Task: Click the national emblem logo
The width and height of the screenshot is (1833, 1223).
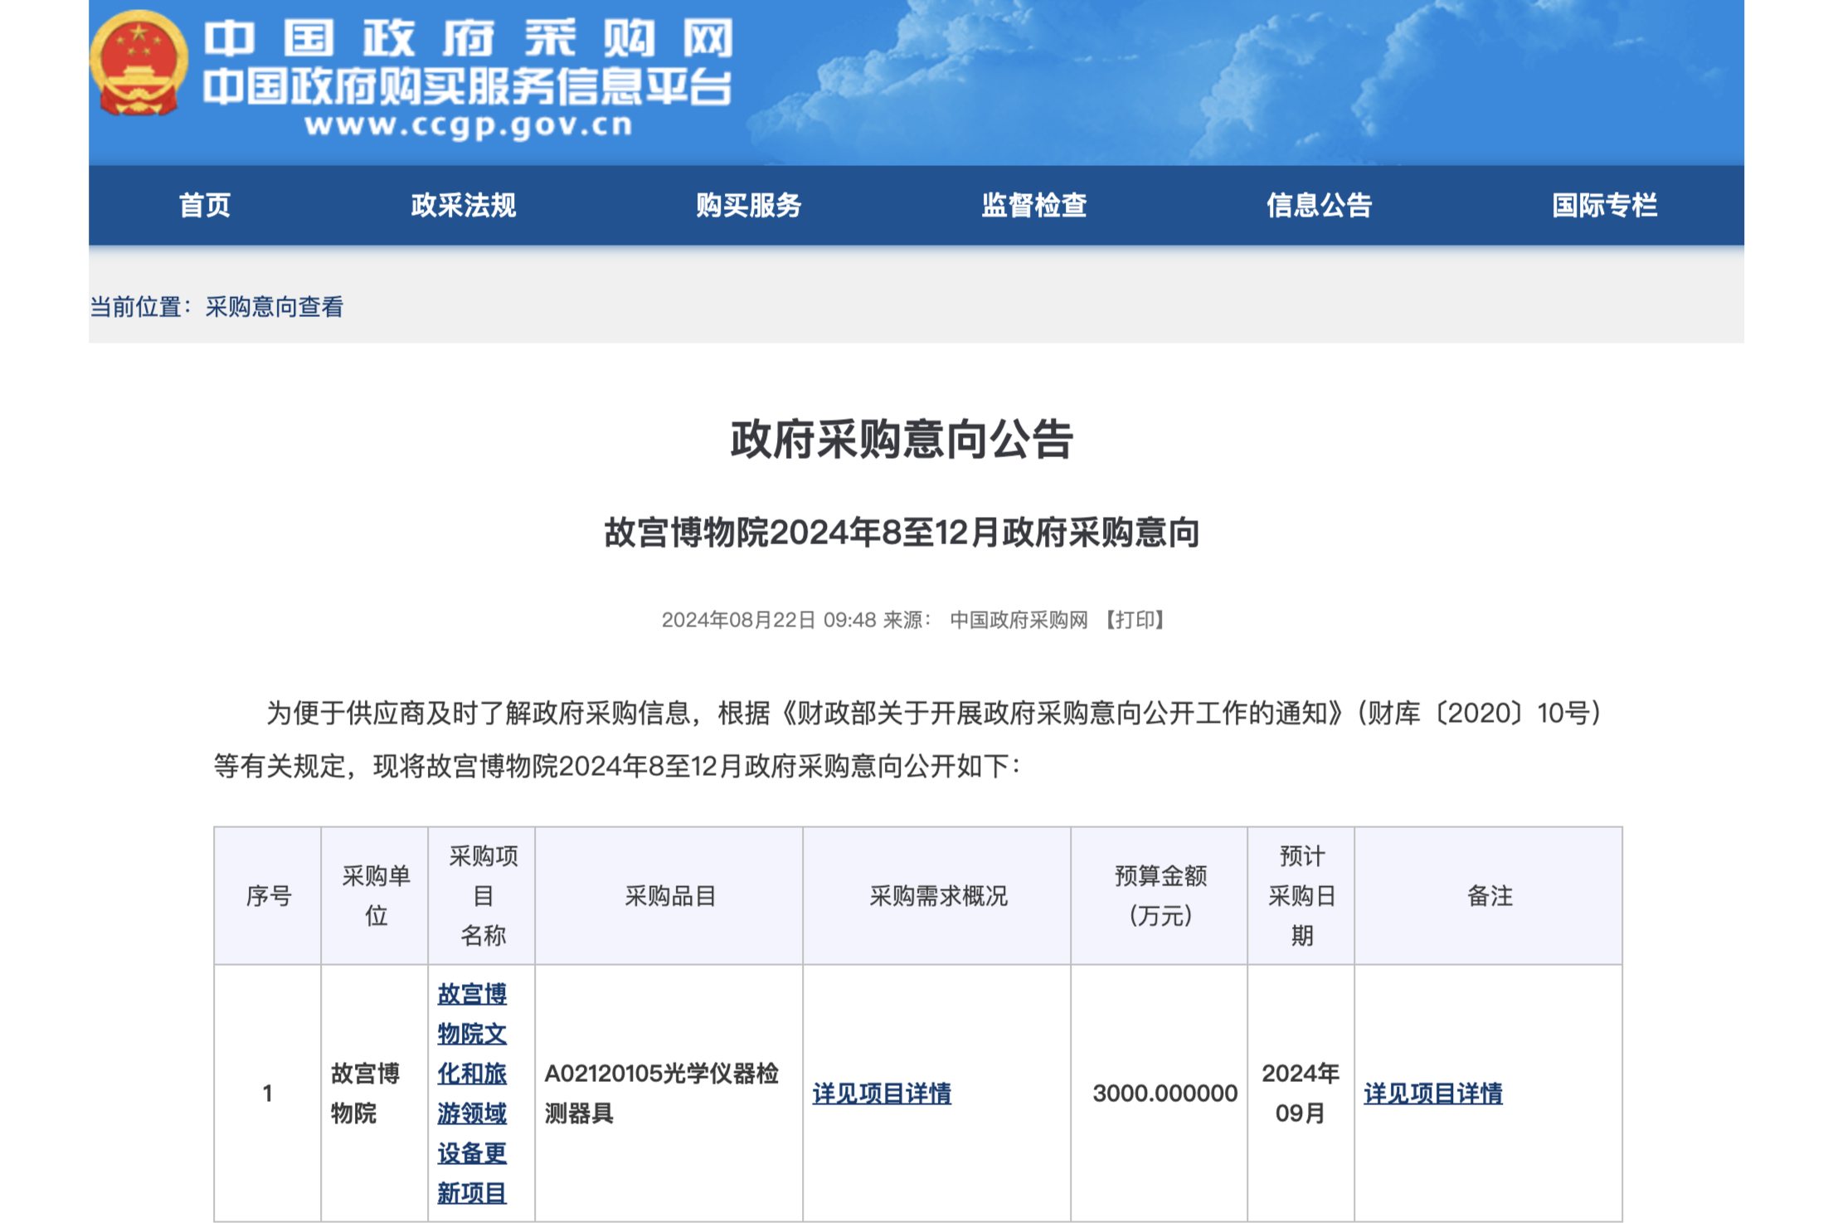Action: point(139,63)
